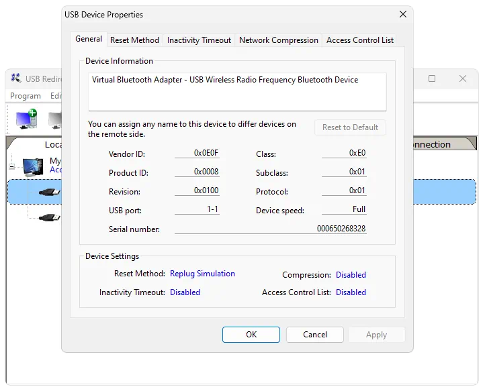
Task: Open the Access Control List tab
Action: [360, 40]
